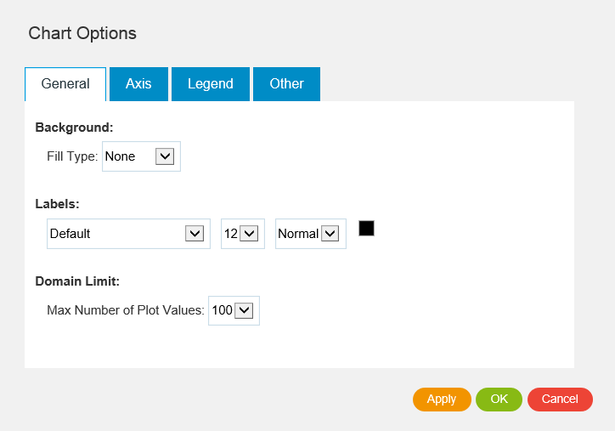The image size is (615, 431).
Task: Click the Labels section heading
Action: pyautogui.click(x=57, y=203)
